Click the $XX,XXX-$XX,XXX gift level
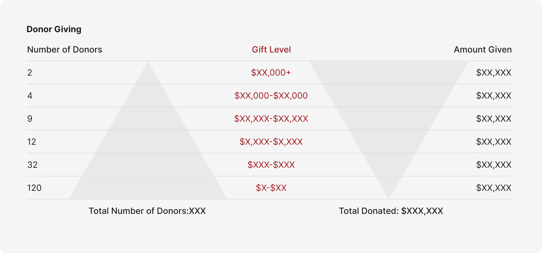The image size is (542, 253). (x=271, y=119)
